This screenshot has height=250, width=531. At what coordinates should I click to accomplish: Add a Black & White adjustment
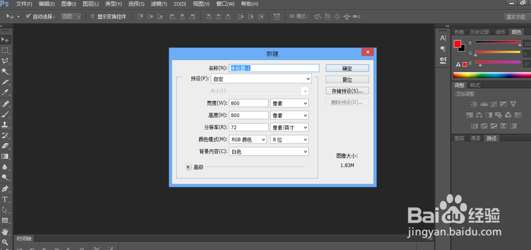pos(489,115)
